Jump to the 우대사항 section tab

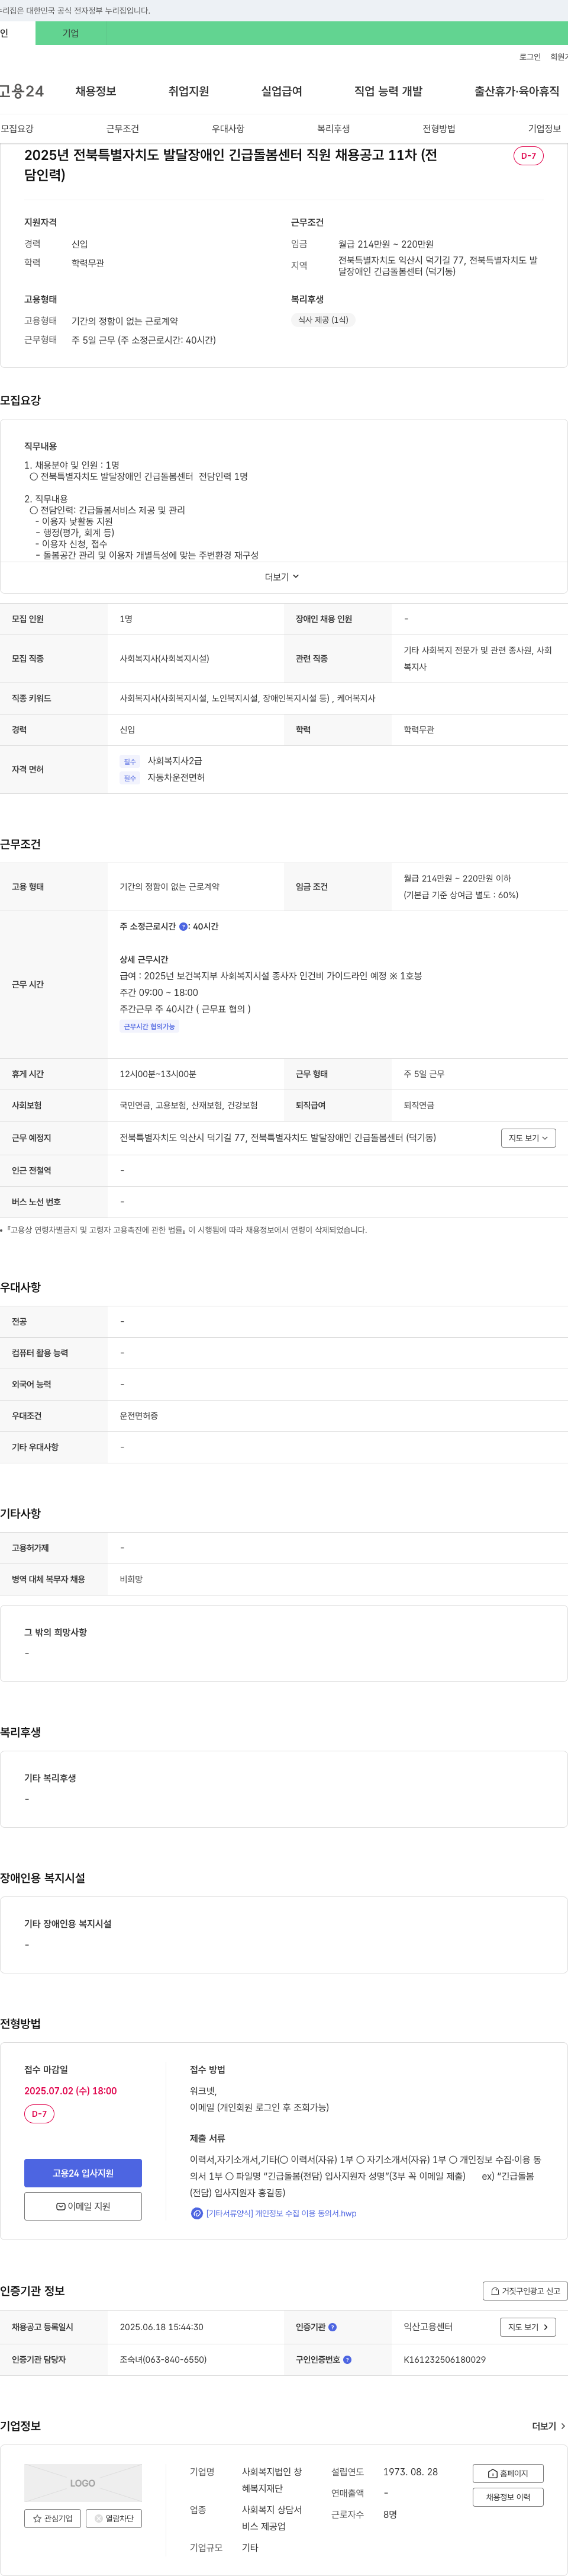[228, 129]
